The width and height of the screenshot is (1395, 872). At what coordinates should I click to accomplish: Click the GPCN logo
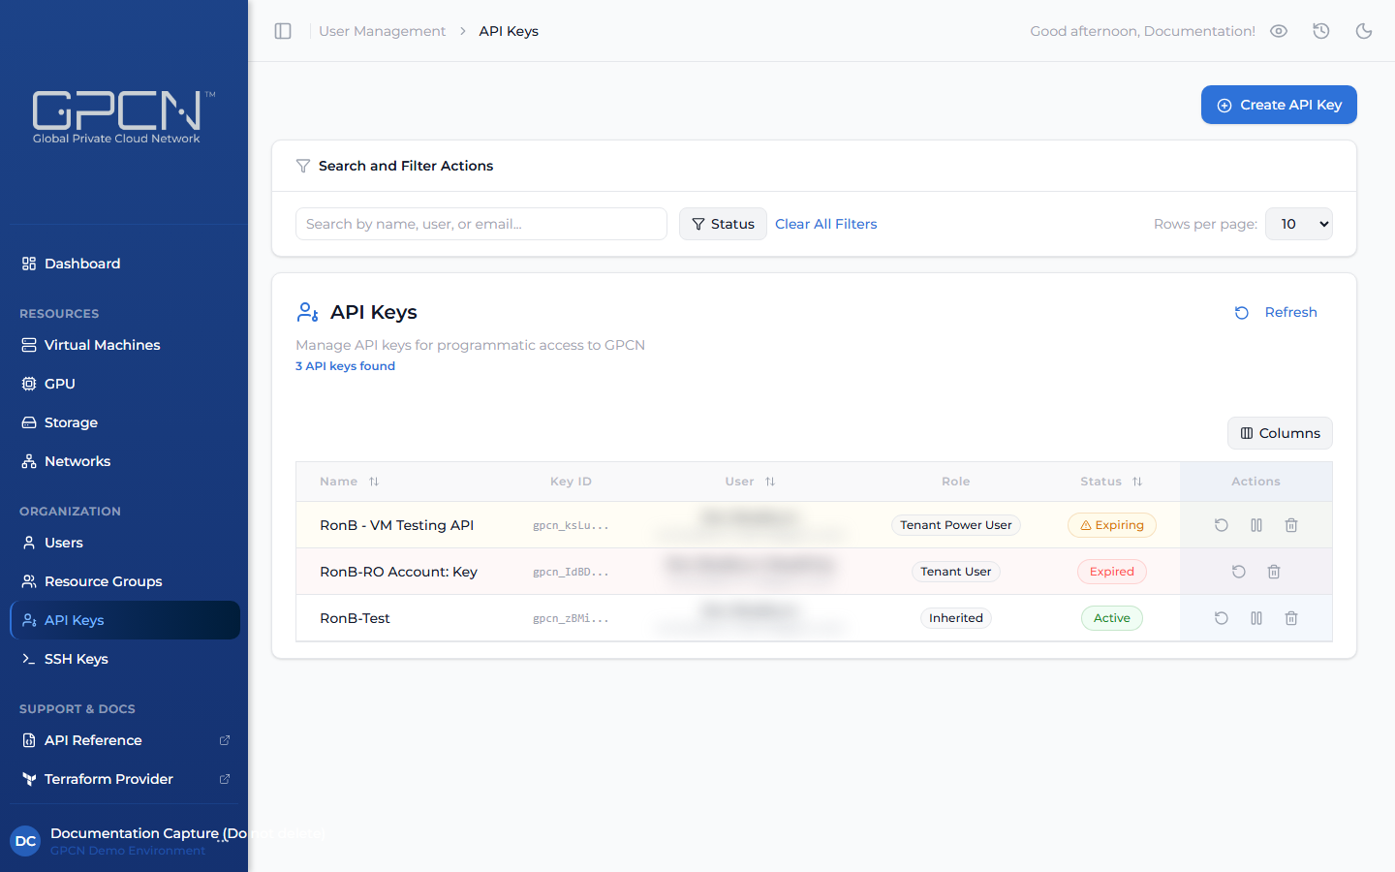point(123,117)
